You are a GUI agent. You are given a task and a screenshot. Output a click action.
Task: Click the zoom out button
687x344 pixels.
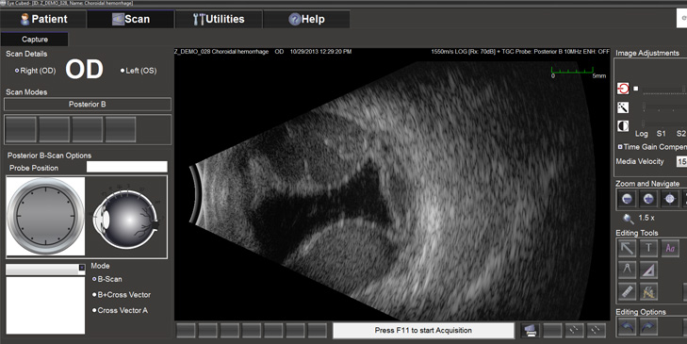tap(627, 199)
